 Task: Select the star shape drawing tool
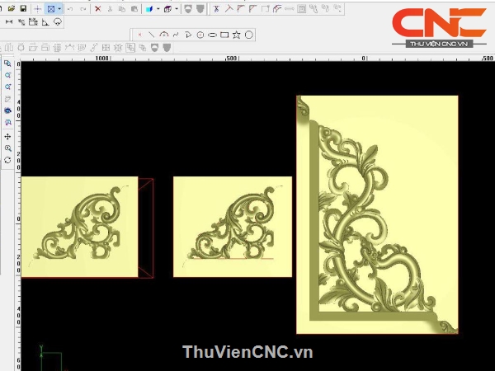click(237, 35)
